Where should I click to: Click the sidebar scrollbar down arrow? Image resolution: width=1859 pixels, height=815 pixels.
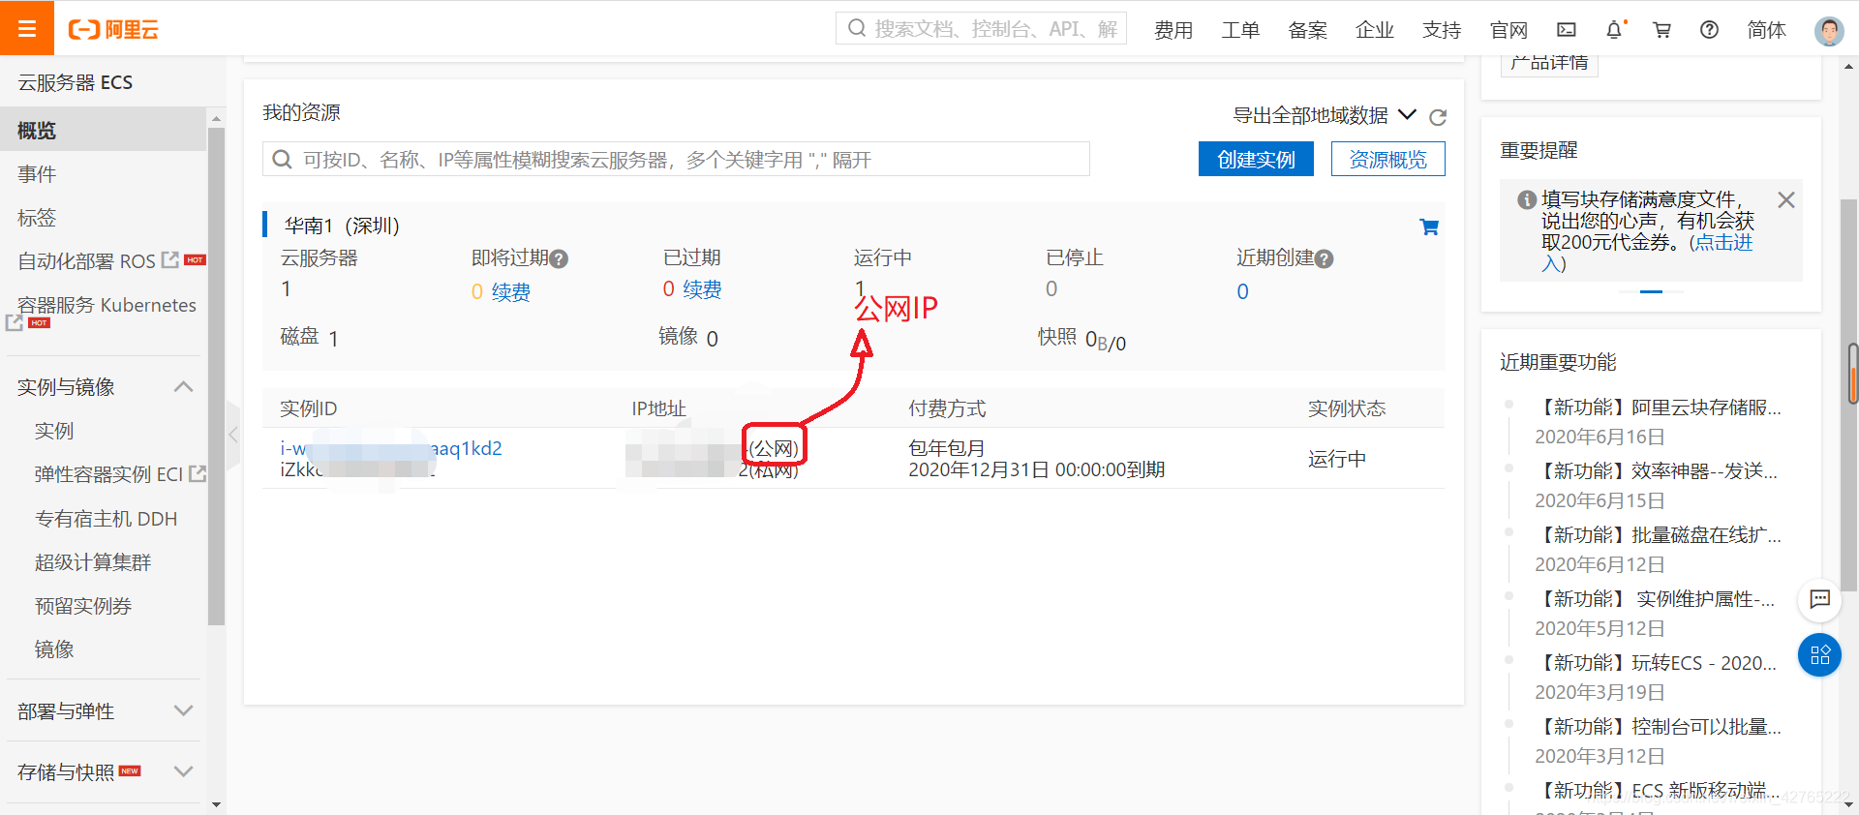click(216, 804)
